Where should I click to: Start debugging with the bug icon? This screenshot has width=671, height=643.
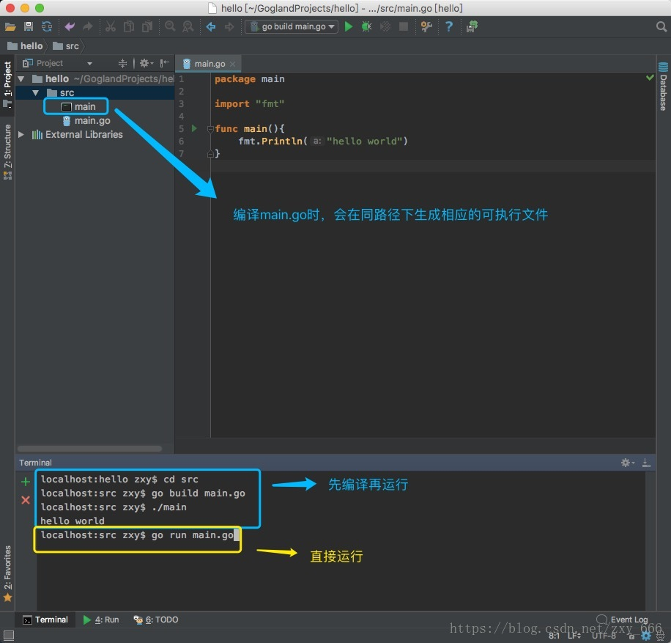[x=367, y=26]
